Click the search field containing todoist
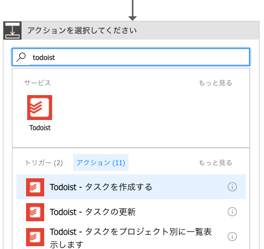264x249 pixels. (x=131, y=57)
